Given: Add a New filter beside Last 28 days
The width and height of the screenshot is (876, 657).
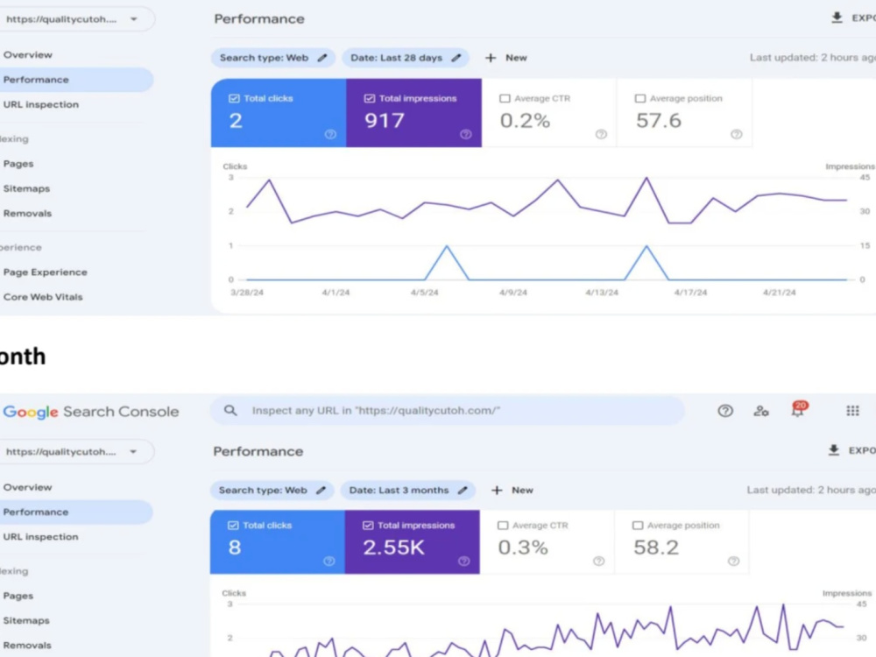Looking at the screenshot, I should coord(506,58).
